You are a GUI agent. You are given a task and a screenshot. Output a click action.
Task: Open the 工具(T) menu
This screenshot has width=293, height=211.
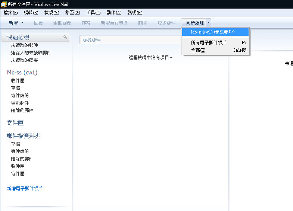coord(93,13)
